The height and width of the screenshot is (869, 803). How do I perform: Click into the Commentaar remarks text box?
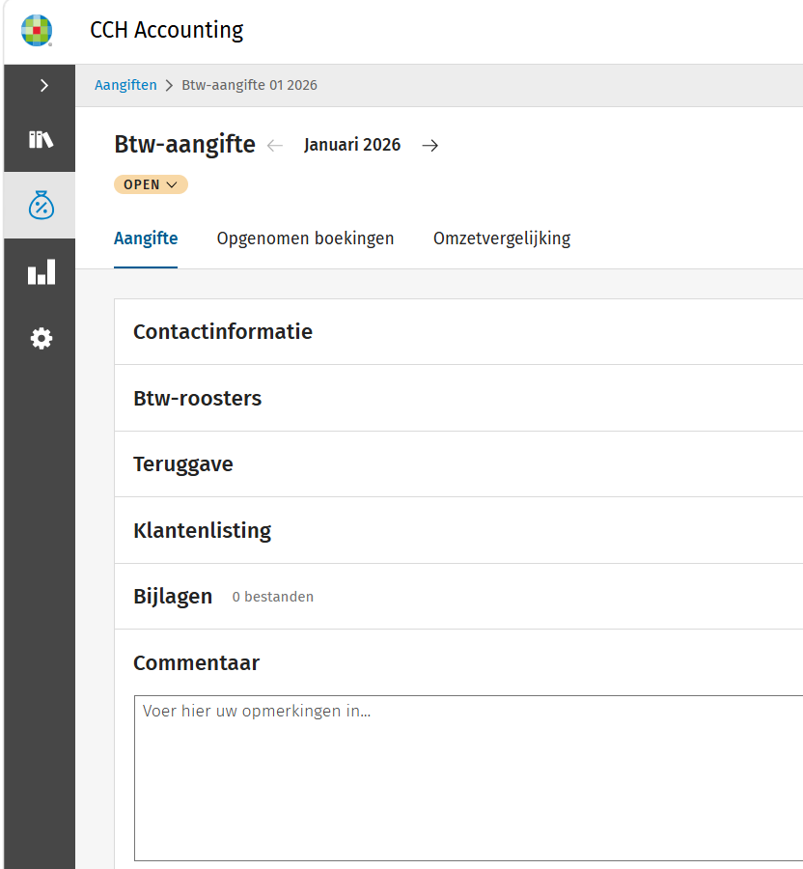[x=468, y=778]
